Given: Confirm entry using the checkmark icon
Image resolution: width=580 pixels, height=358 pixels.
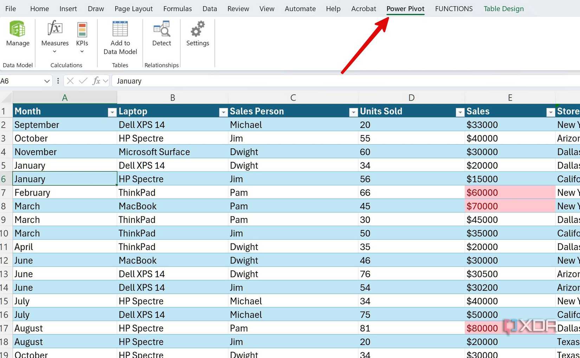Looking at the screenshot, I should [x=82, y=81].
